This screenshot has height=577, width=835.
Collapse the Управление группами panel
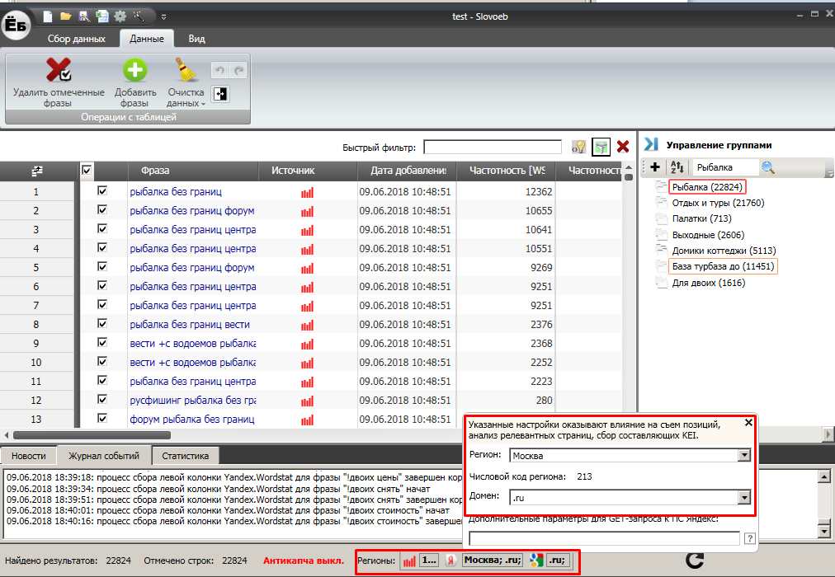(x=651, y=144)
